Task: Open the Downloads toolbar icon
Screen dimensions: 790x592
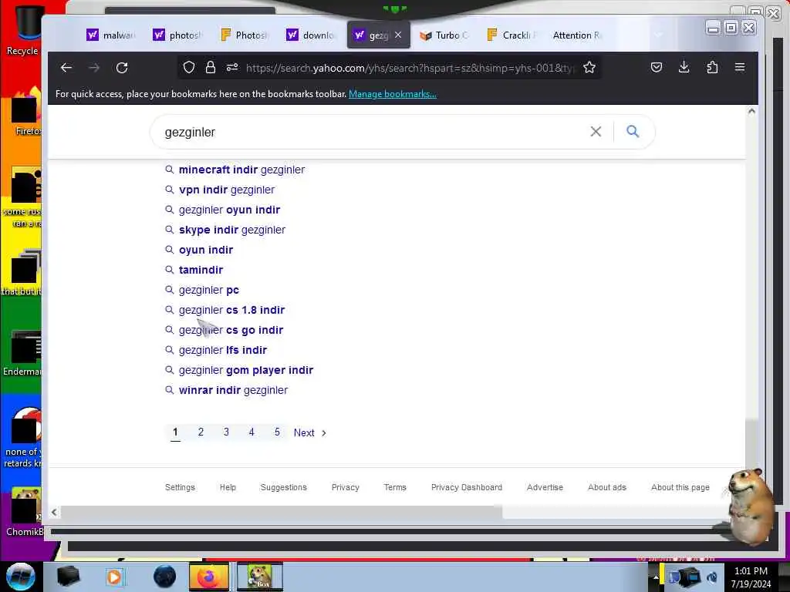Action: (684, 67)
